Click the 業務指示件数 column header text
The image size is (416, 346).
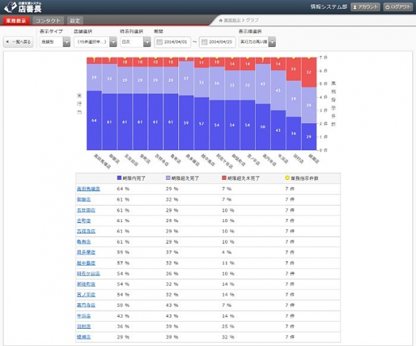click(x=304, y=178)
